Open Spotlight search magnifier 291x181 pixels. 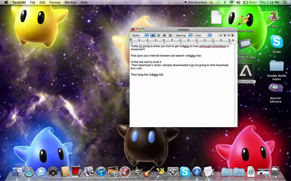point(285,3)
